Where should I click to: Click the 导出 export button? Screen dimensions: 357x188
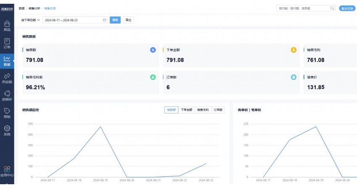tap(128, 20)
